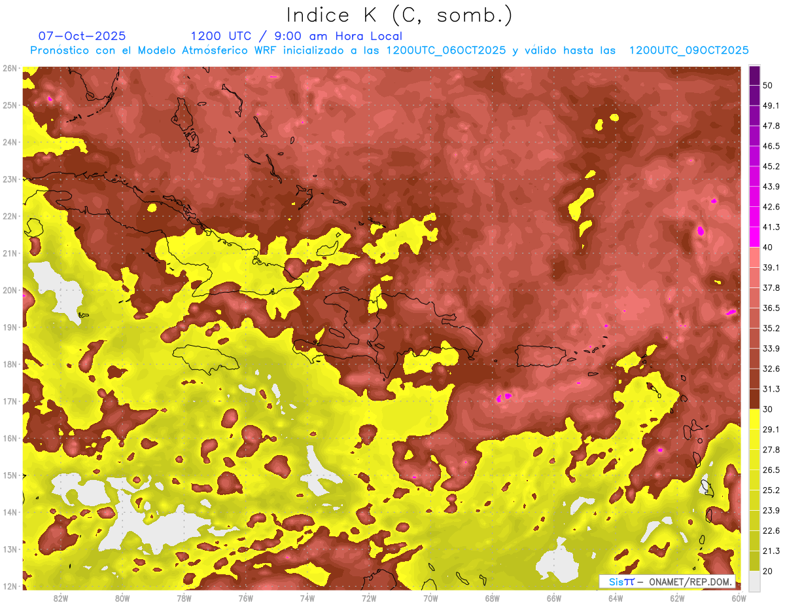
Task: Click the "23.9" color scale label
Action: coord(771,510)
